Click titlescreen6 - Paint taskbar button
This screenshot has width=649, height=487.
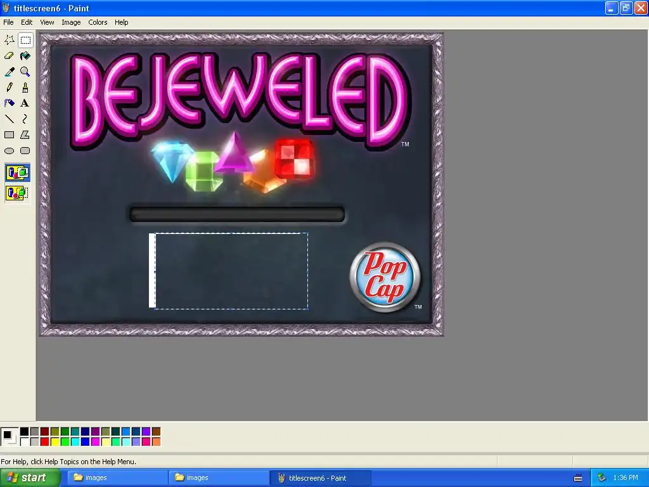(x=320, y=477)
